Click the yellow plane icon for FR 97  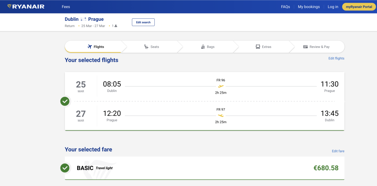[x=221, y=116]
